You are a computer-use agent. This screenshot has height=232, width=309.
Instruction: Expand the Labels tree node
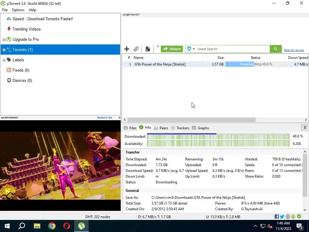tap(4, 60)
